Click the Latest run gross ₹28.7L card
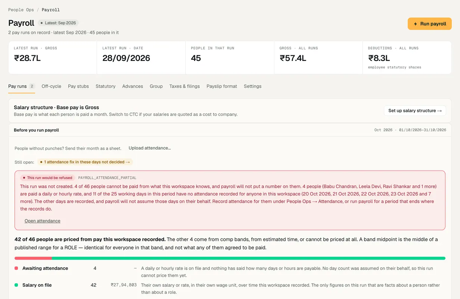The width and height of the screenshot is (460, 299). (53, 58)
